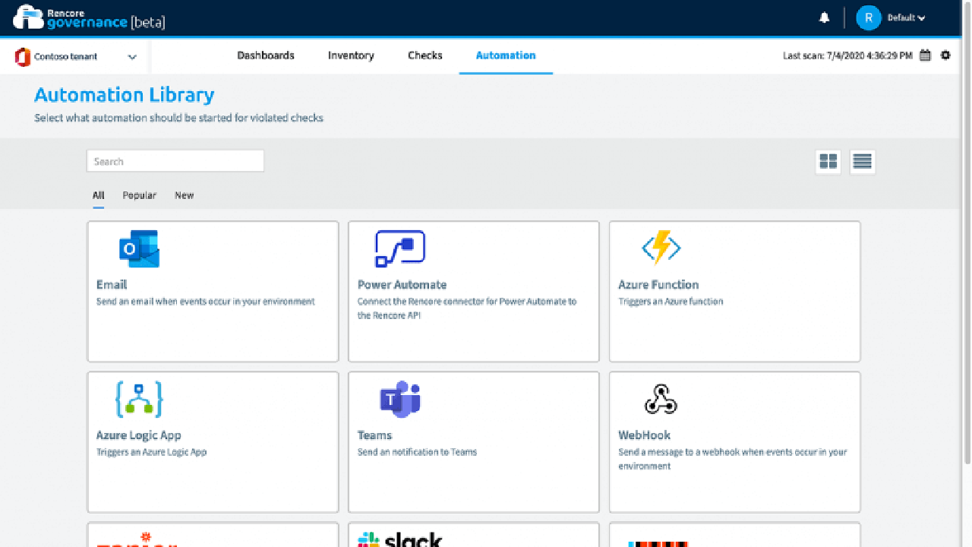Go to the Inventory tab
The height and width of the screenshot is (547, 972).
tap(351, 55)
